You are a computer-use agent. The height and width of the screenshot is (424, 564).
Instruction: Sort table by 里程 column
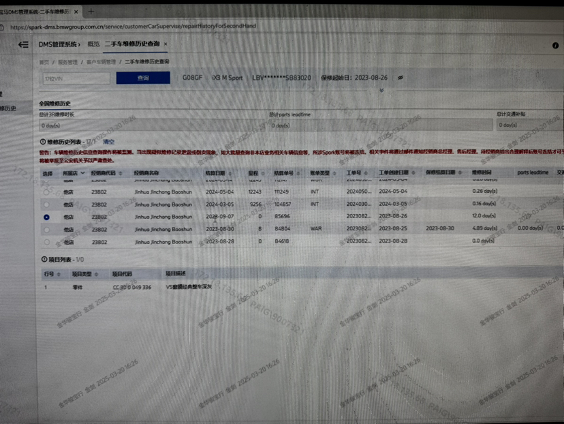pyautogui.click(x=263, y=174)
